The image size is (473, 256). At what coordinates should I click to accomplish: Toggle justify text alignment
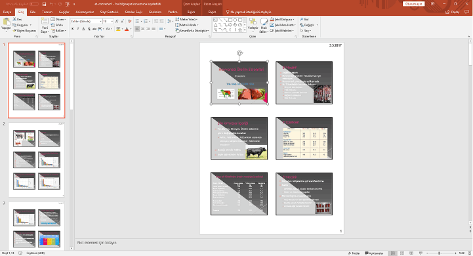click(154, 29)
